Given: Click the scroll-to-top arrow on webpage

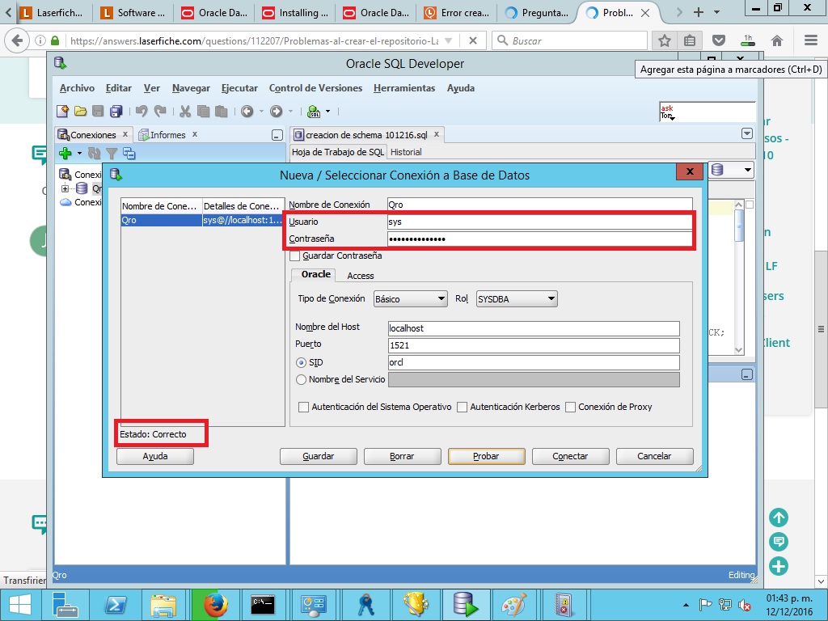Looking at the screenshot, I should pos(779,517).
